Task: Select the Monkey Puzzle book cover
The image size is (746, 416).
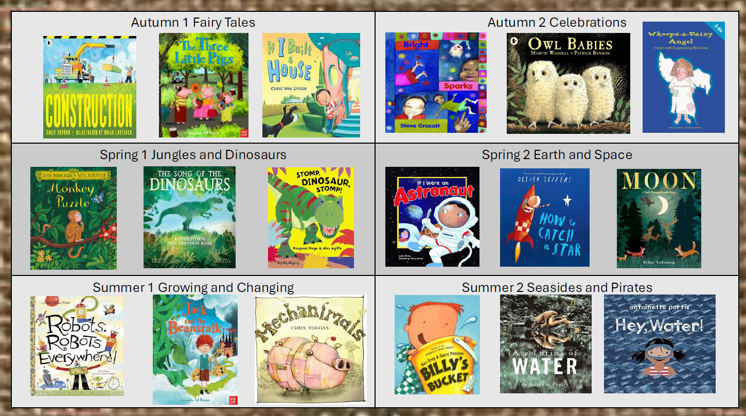Action: pyautogui.click(x=74, y=218)
